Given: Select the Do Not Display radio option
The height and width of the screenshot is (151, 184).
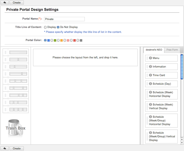Looking at the screenshot, I should pyautogui.click(x=58, y=27).
